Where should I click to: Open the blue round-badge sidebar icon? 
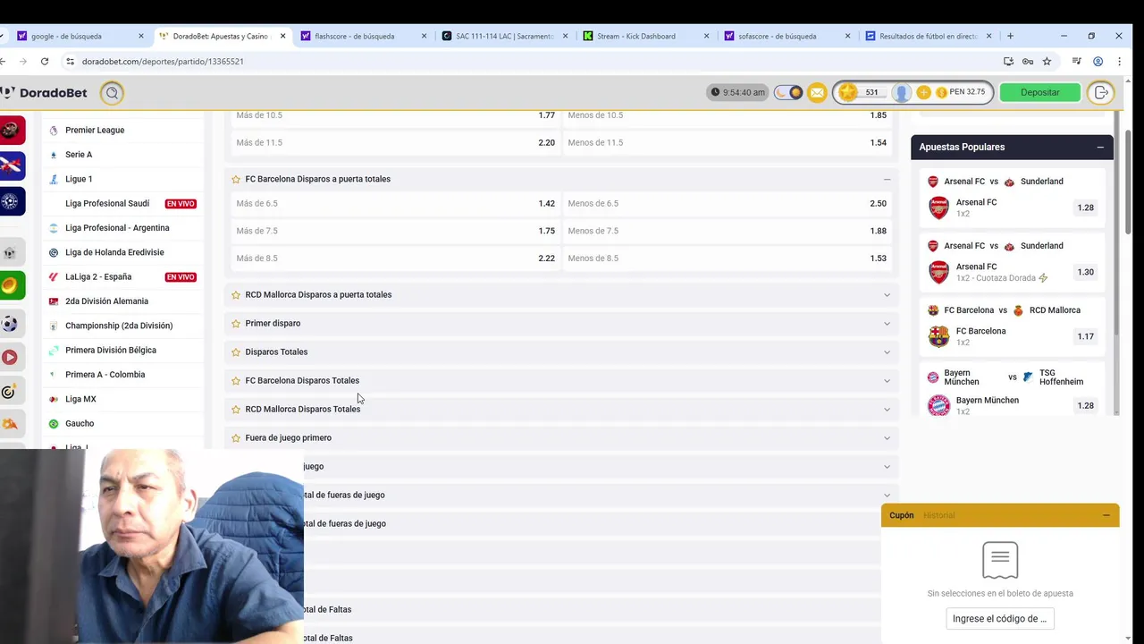point(10,201)
